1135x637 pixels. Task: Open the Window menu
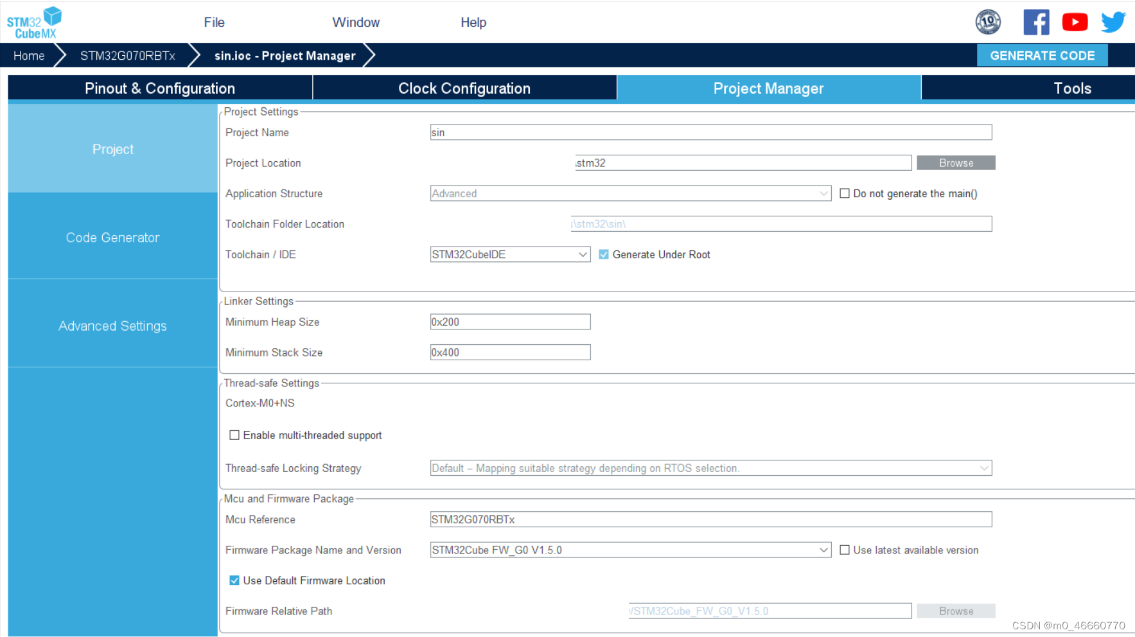[356, 22]
